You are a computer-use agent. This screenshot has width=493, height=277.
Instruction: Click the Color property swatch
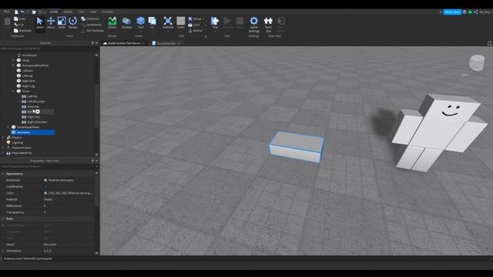pyautogui.click(x=45, y=193)
